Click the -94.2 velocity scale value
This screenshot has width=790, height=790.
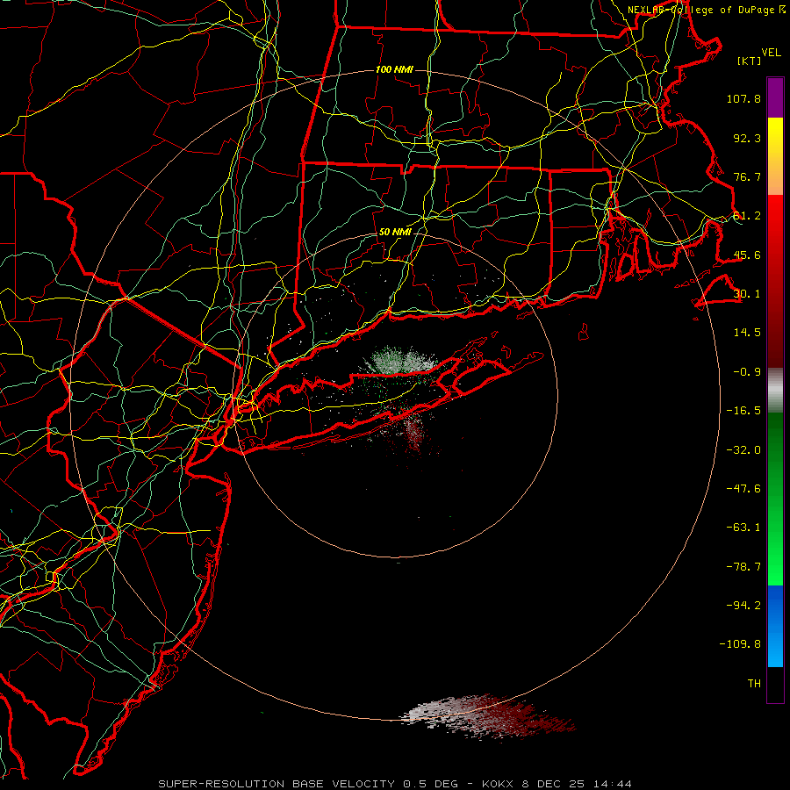pos(743,606)
